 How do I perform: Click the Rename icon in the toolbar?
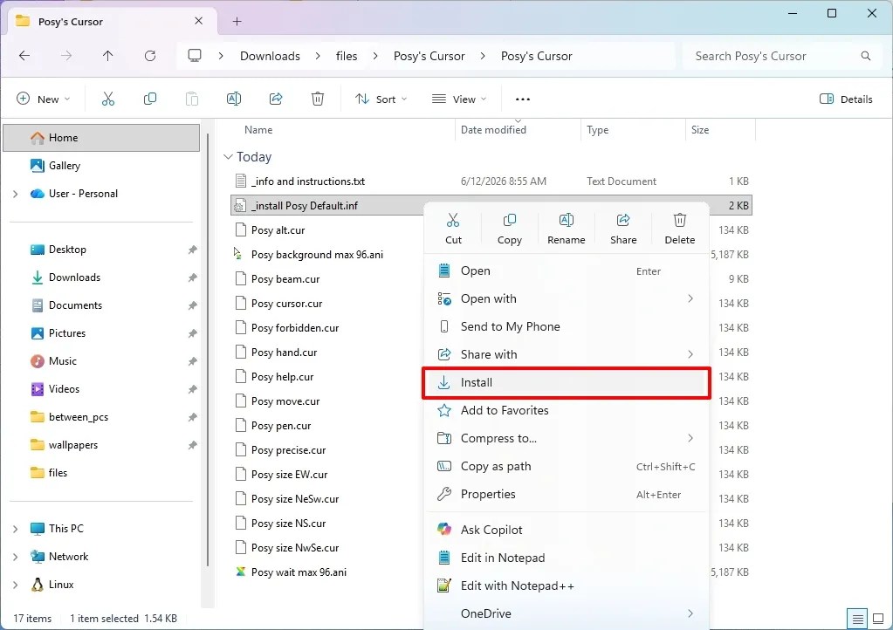pos(233,99)
